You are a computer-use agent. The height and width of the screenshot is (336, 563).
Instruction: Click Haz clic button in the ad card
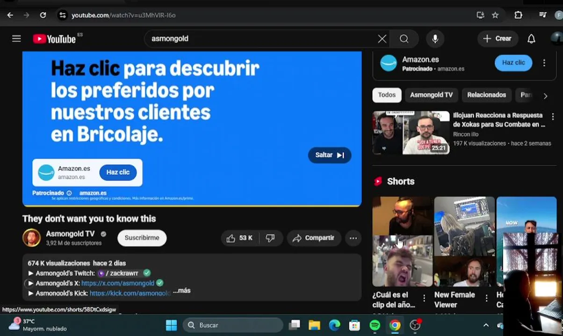pos(118,172)
